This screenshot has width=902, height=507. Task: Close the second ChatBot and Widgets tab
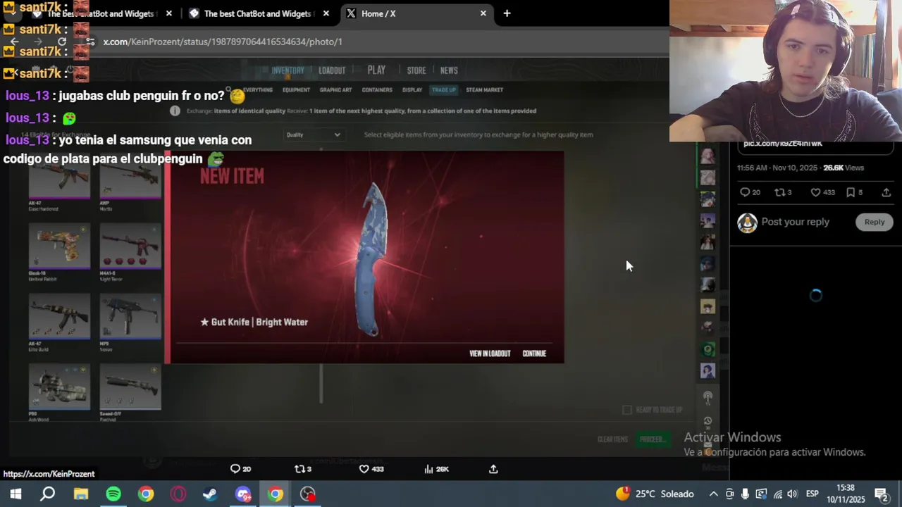pos(326,13)
